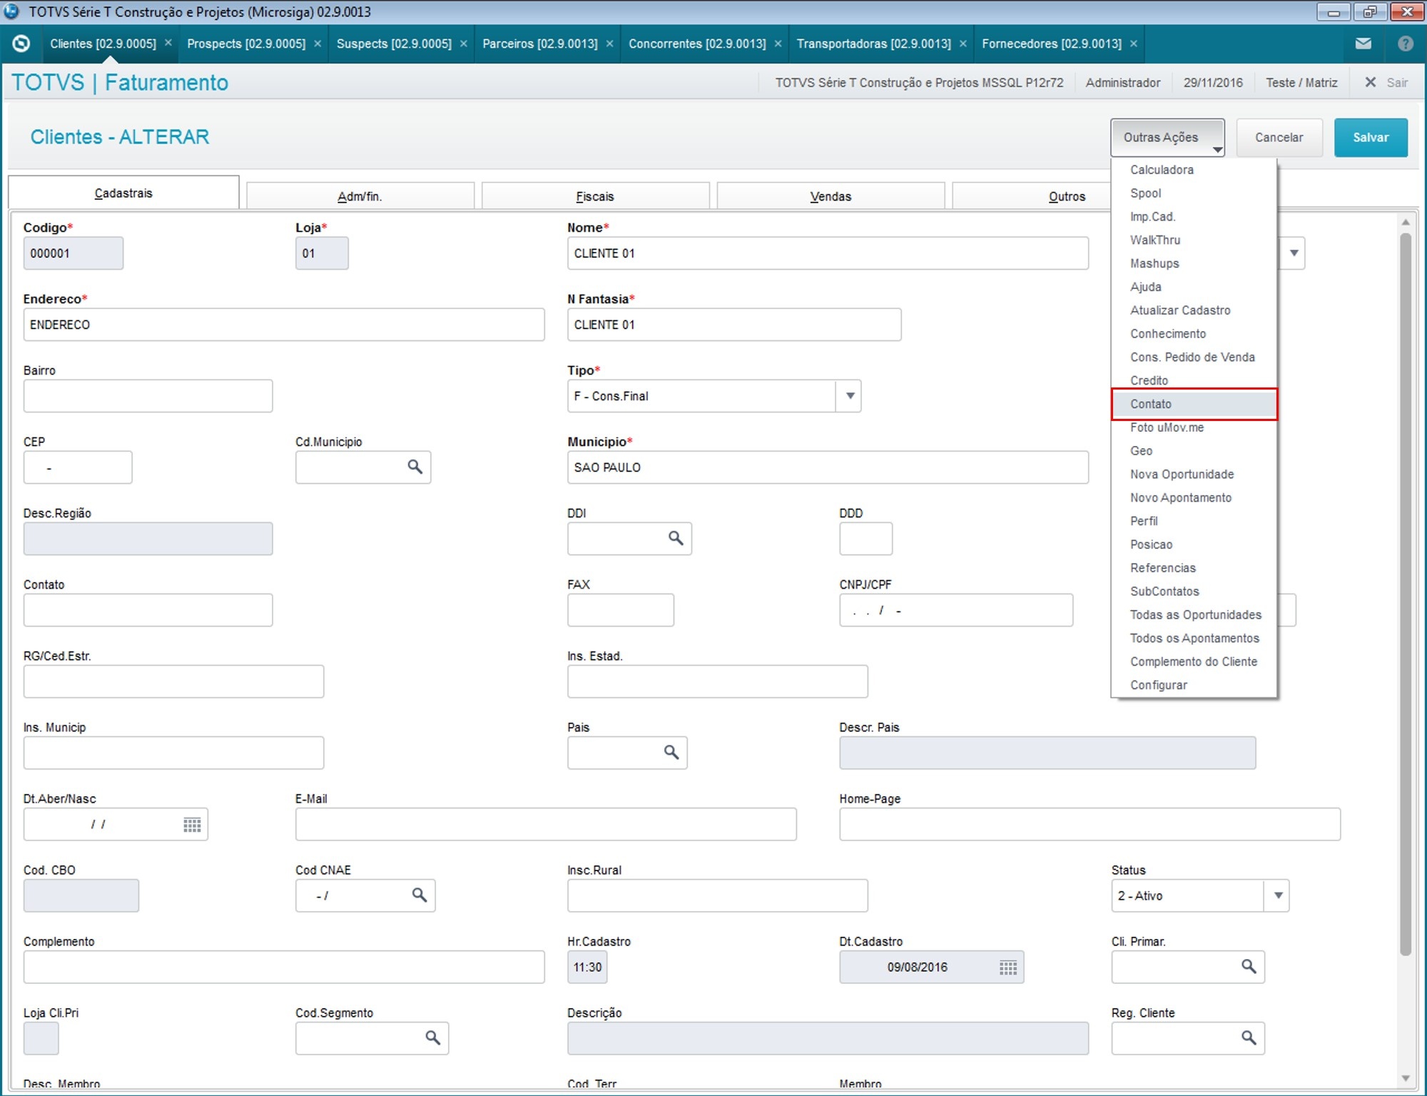Screen dimensions: 1427x1096
Task: Open the Dt.Aber/Nasc calendar picker icon
Action: [x=192, y=825]
